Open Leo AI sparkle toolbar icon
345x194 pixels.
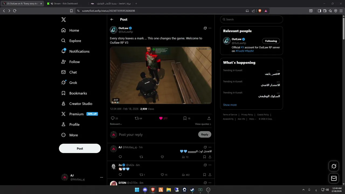(330, 11)
